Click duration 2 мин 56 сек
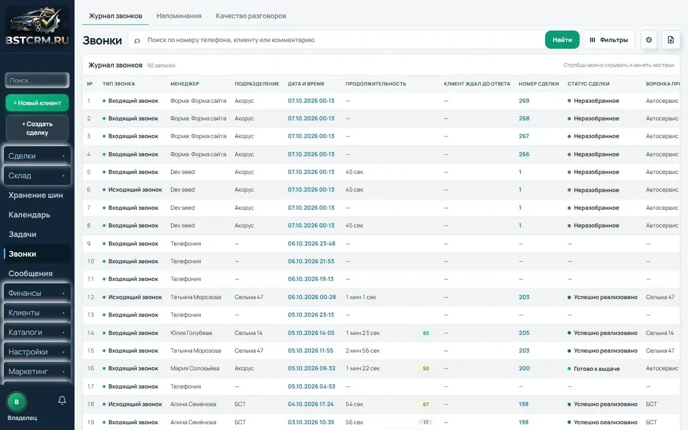 tap(363, 351)
